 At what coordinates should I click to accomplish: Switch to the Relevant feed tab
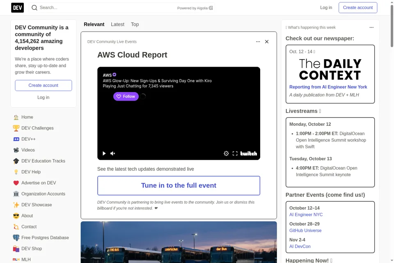tap(94, 24)
